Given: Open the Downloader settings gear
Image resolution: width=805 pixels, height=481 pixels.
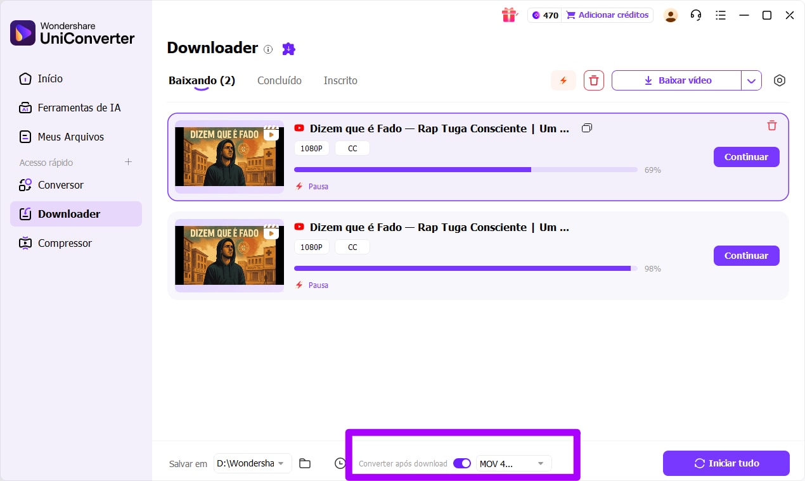Looking at the screenshot, I should 780,80.
